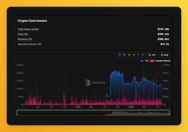This screenshot has height=132, width=188.
Task: Click the $150m left axis label
Action: click(x=20, y=81)
